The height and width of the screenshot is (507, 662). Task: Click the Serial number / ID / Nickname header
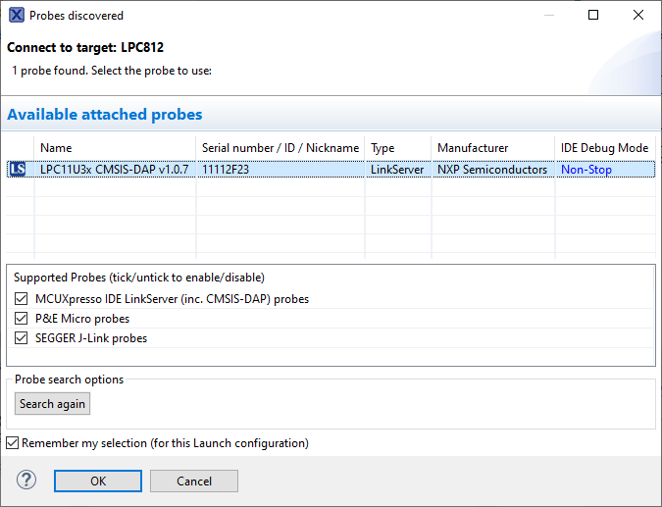click(x=280, y=148)
